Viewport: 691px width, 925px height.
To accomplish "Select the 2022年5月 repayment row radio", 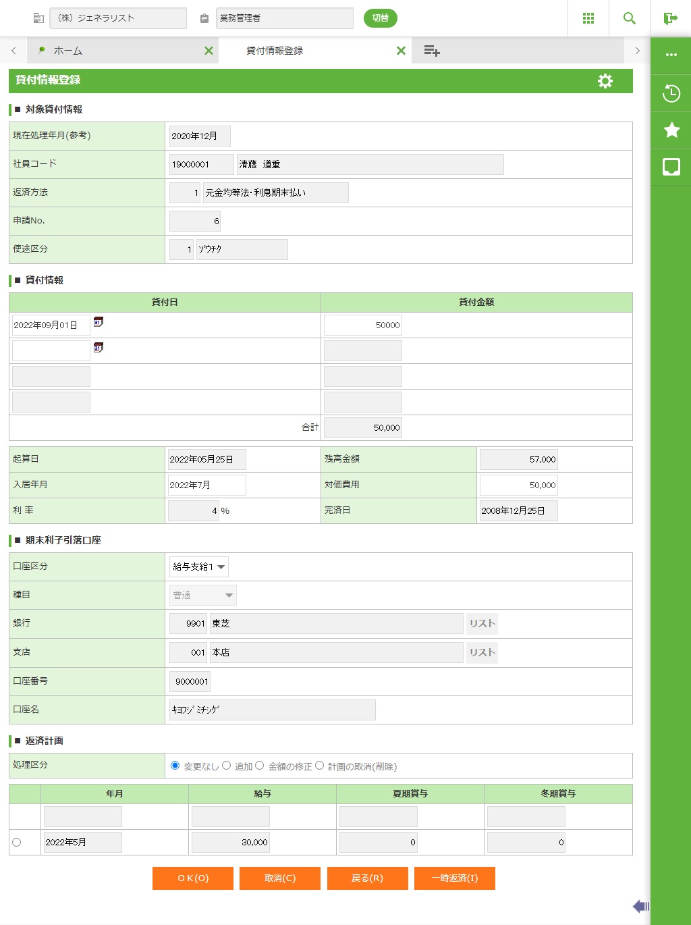I will point(17,842).
